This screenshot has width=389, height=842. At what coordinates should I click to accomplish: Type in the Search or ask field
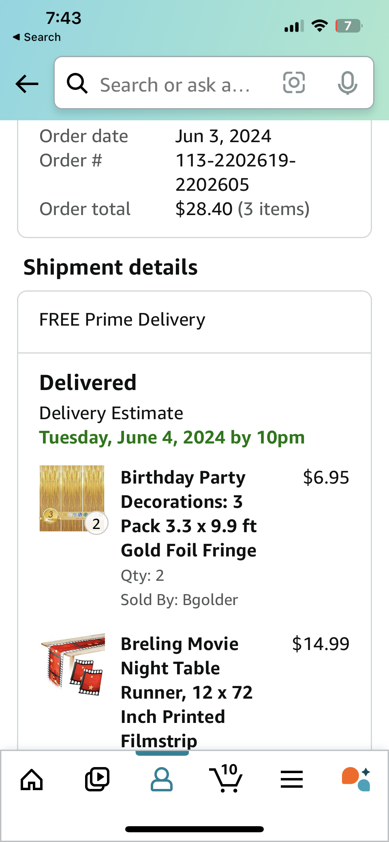175,85
